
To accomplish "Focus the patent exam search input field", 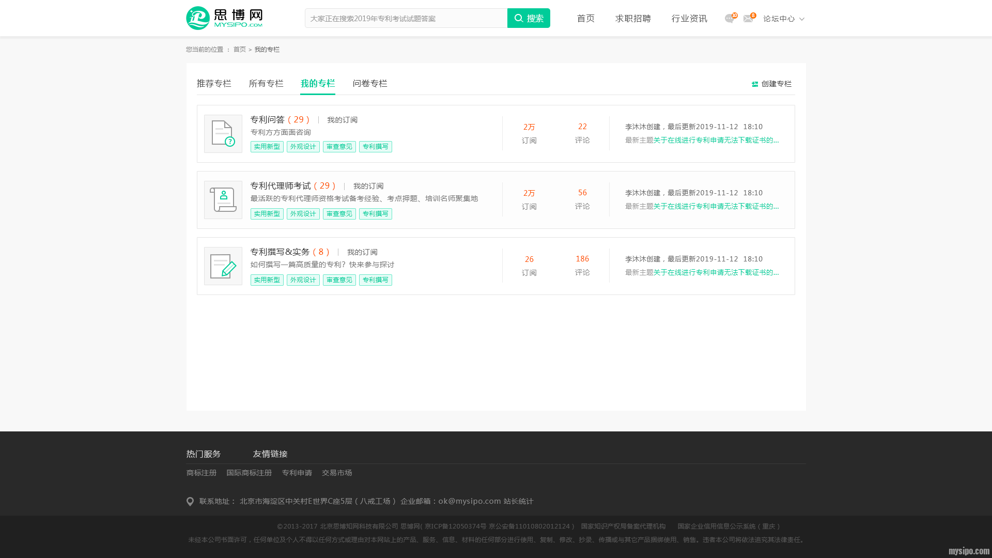I will [x=406, y=18].
